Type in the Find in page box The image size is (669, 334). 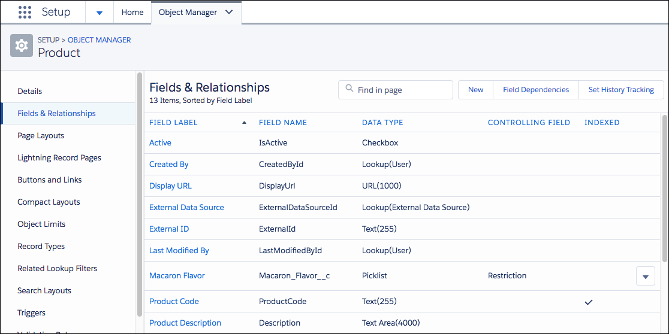(x=402, y=90)
